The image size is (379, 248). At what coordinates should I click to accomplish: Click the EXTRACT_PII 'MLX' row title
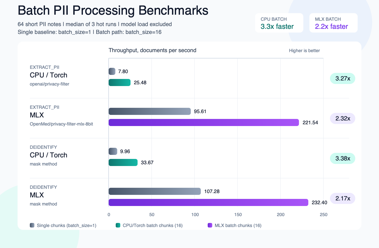[37, 115]
